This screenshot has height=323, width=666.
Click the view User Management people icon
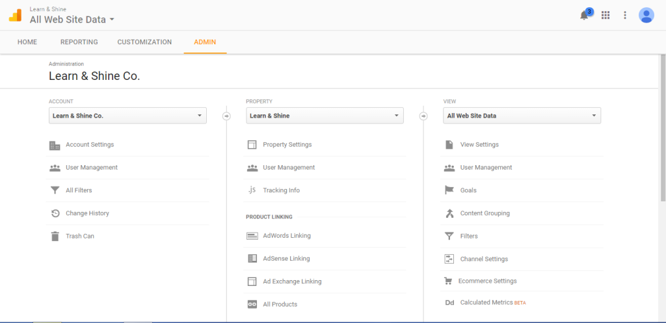(x=449, y=168)
